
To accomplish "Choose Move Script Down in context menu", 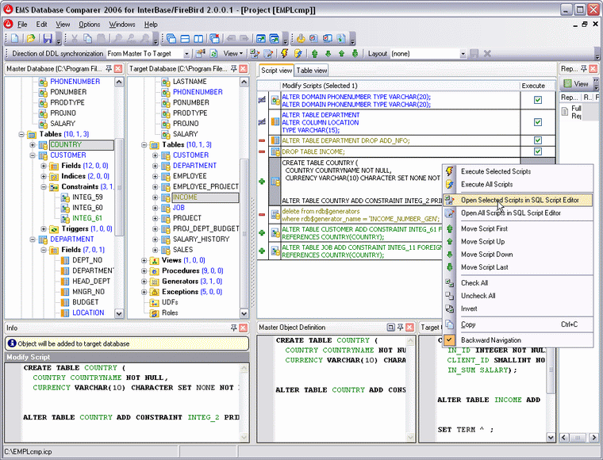I will [x=518, y=255].
